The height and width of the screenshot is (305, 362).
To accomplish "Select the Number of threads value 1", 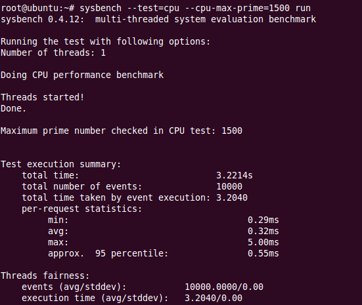I will tap(103, 52).
